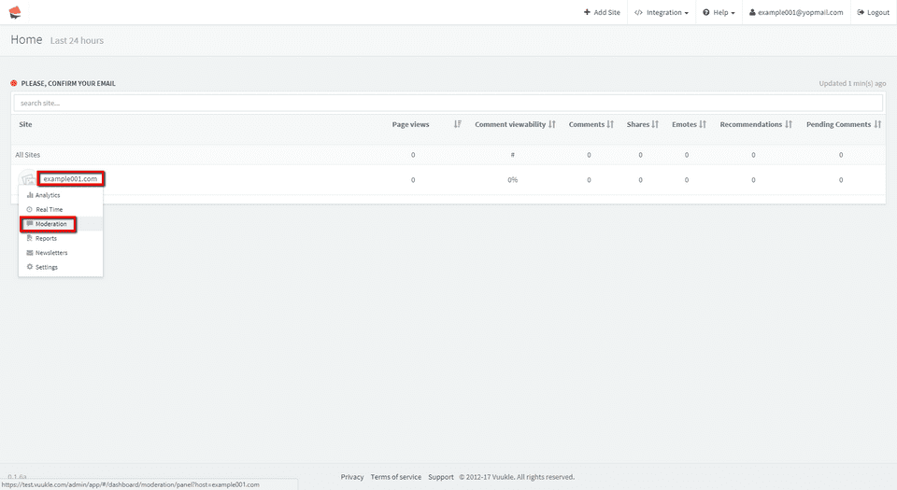This screenshot has height=490, width=897.
Task: Log out using the Logout button
Action: point(873,12)
